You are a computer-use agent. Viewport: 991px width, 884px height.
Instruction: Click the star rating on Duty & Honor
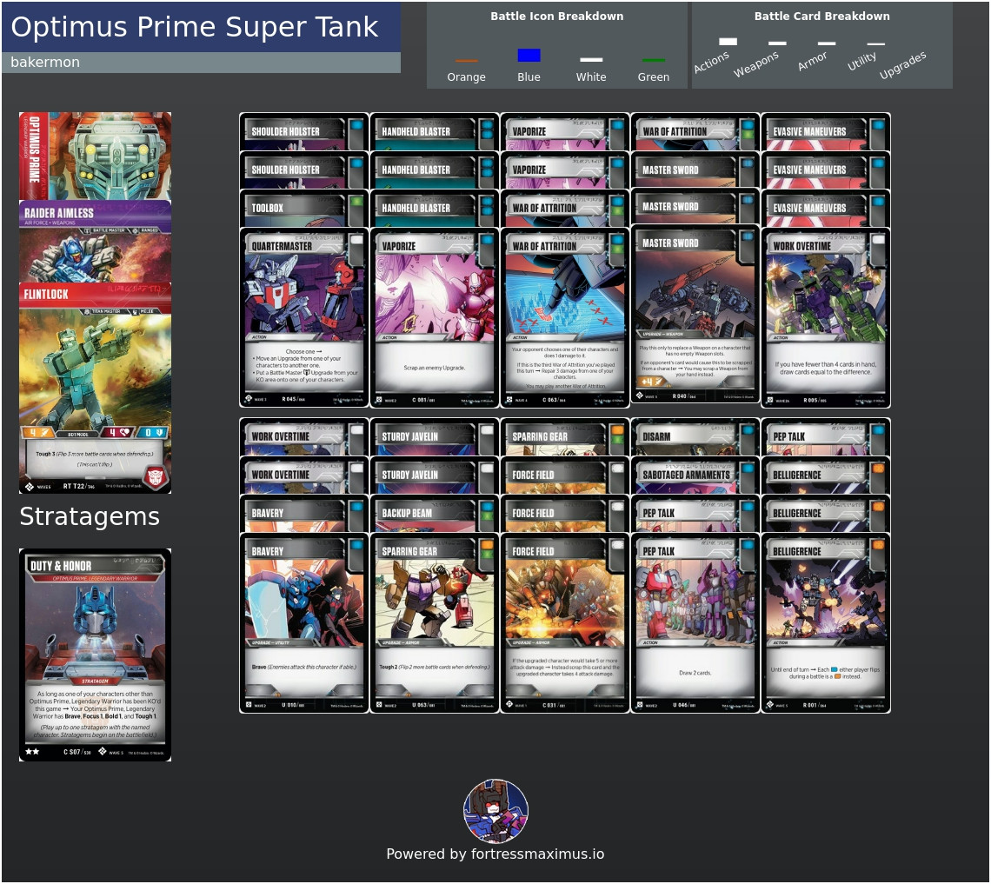point(32,751)
